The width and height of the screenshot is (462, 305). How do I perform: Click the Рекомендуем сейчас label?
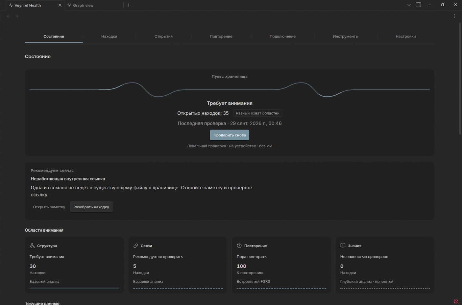pos(52,171)
